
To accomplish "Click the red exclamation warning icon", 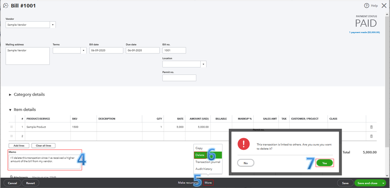I will point(244,144).
